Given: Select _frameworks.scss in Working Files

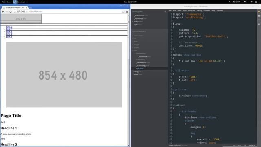Looking at the screenshot, I should (x=141, y=16).
